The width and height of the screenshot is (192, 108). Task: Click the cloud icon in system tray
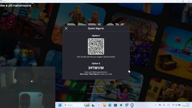[x=160, y=105]
